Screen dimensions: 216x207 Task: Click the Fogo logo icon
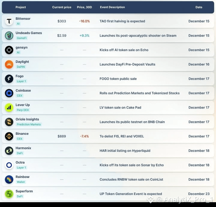click(x=9, y=79)
